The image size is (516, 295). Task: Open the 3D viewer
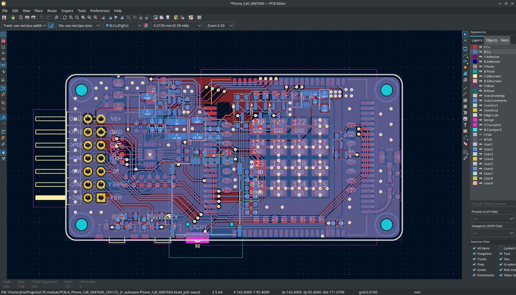point(168,18)
